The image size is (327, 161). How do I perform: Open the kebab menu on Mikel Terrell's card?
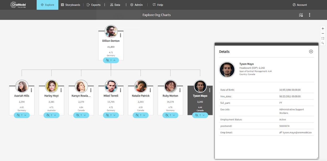pyautogui.click(x=121, y=90)
